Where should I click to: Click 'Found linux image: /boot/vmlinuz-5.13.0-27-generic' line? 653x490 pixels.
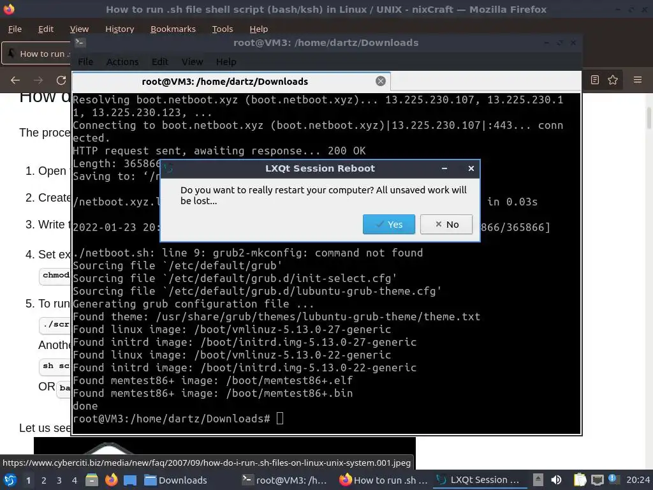click(x=232, y=329)
